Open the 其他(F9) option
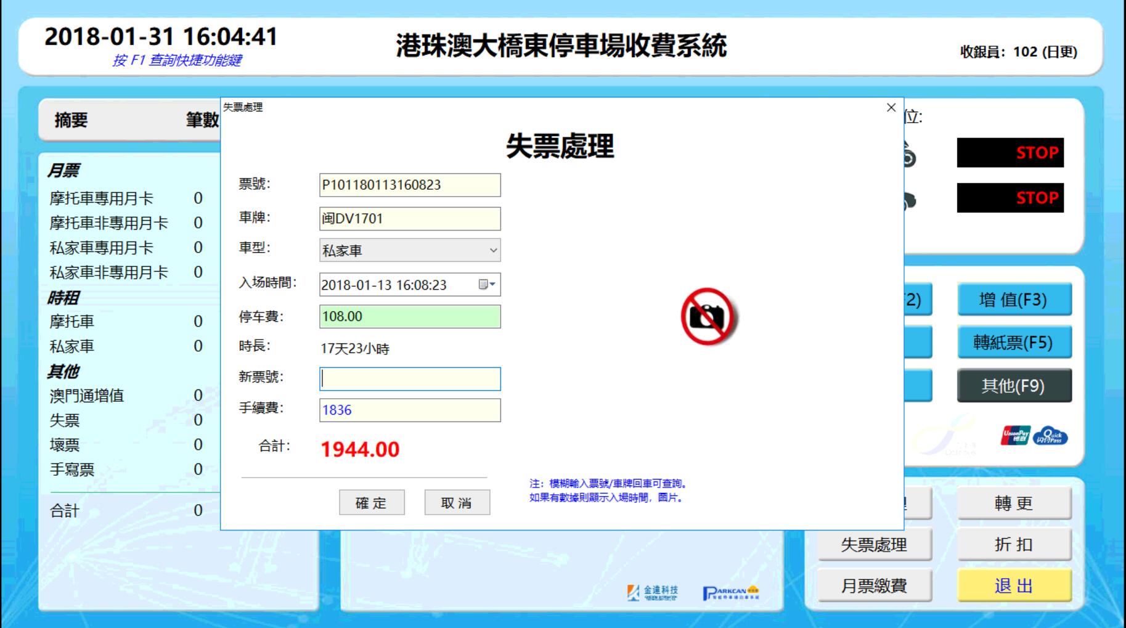The height and width of the screenshot is (628, 1126). point(1014,386)
